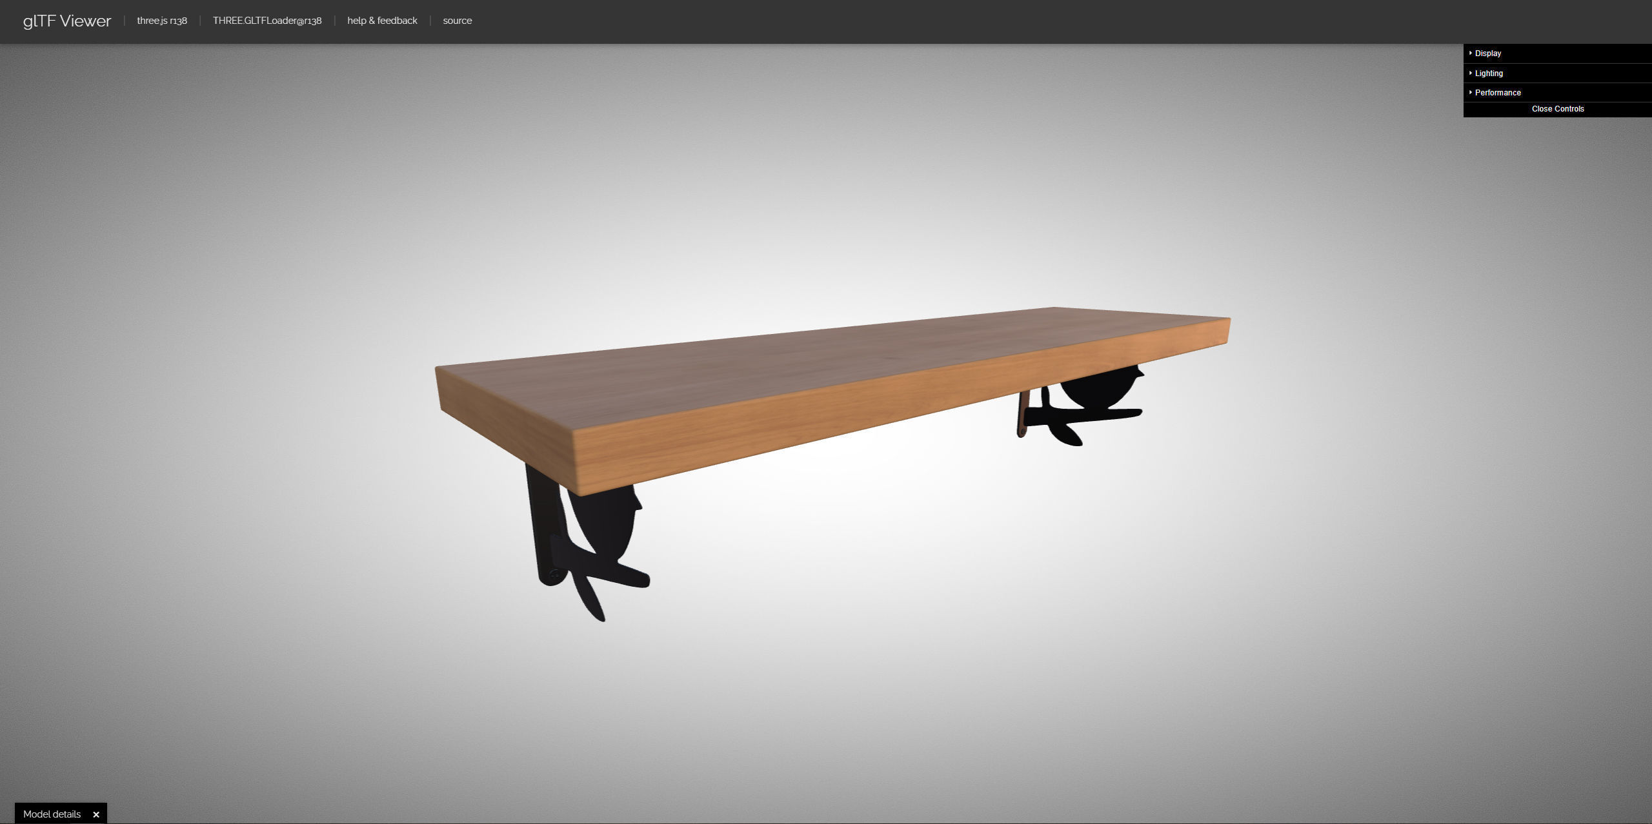Close the Model details tab
The image size is (1652, 824).
(96, 815)
